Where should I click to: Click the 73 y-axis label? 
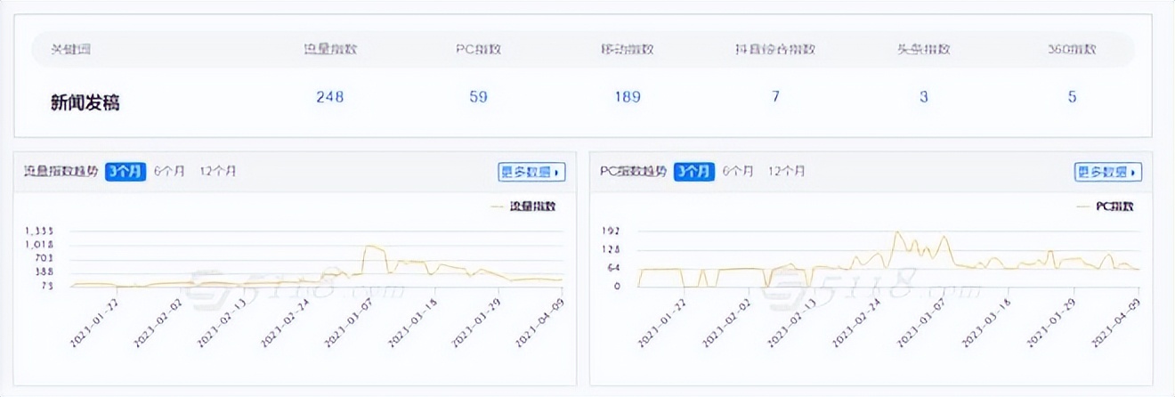[x=48, y=286]
